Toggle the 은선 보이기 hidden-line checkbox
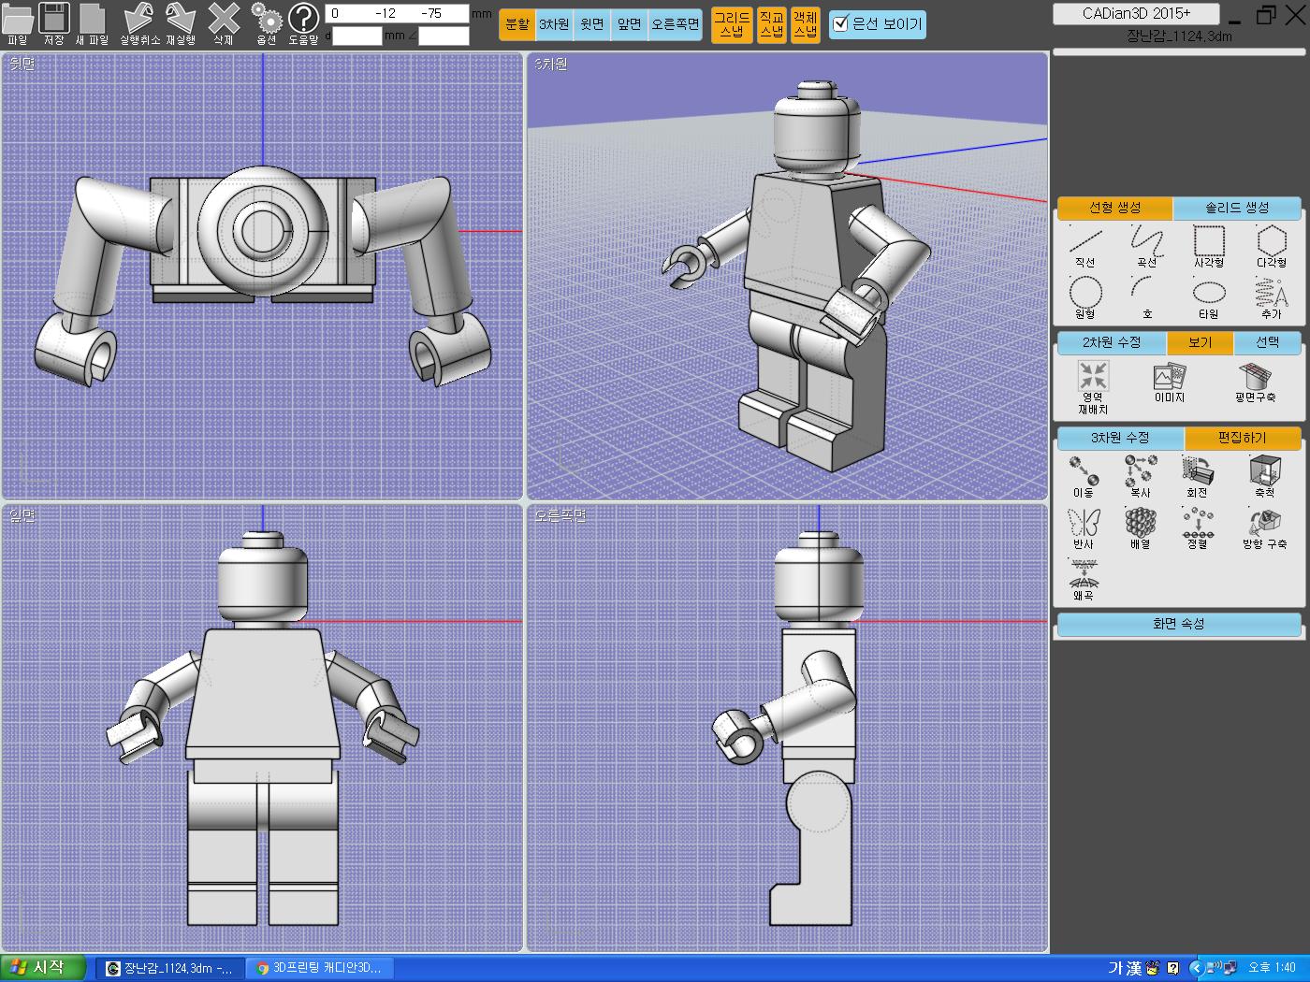Image resolution: width=1310 pixels, height=982 pixels. (841, 24)
